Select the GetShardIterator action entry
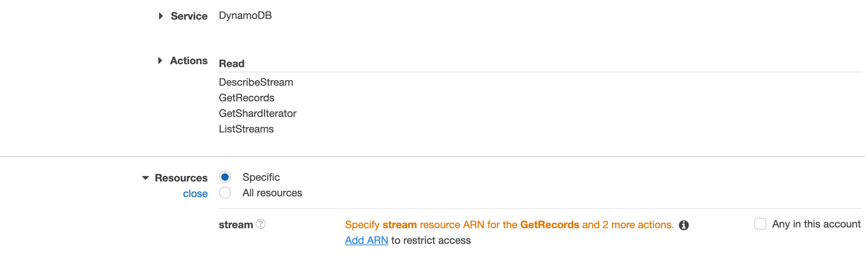This screenshot has width=865, height=262. 258,114
